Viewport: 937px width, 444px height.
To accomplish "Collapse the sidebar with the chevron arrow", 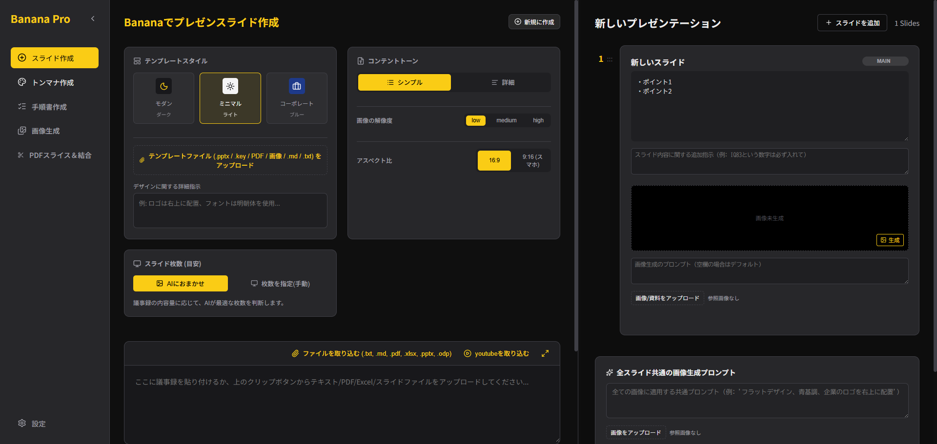I will tap(93, 19).
